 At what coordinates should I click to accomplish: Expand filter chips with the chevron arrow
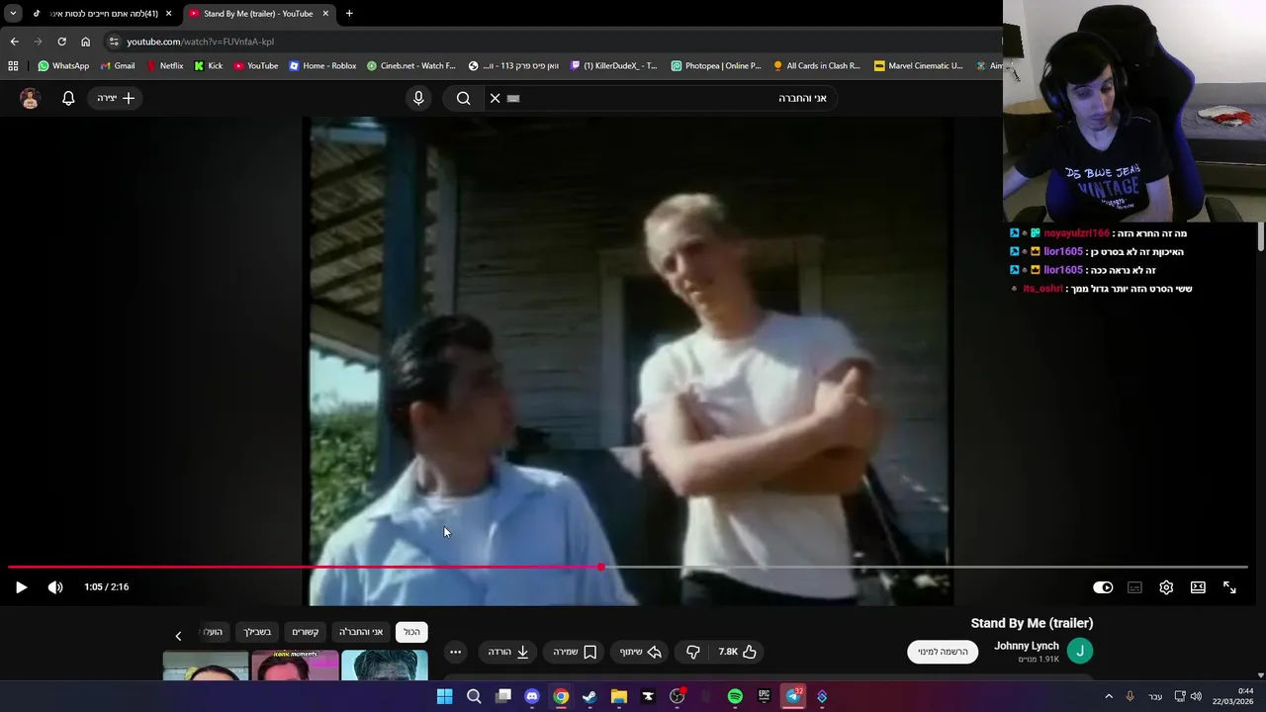[178, 636]
